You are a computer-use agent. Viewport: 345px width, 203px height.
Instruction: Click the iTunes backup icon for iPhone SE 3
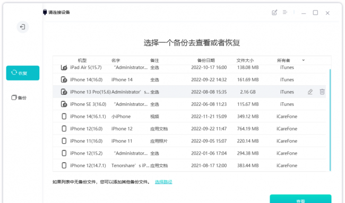(x=64, y=104)
